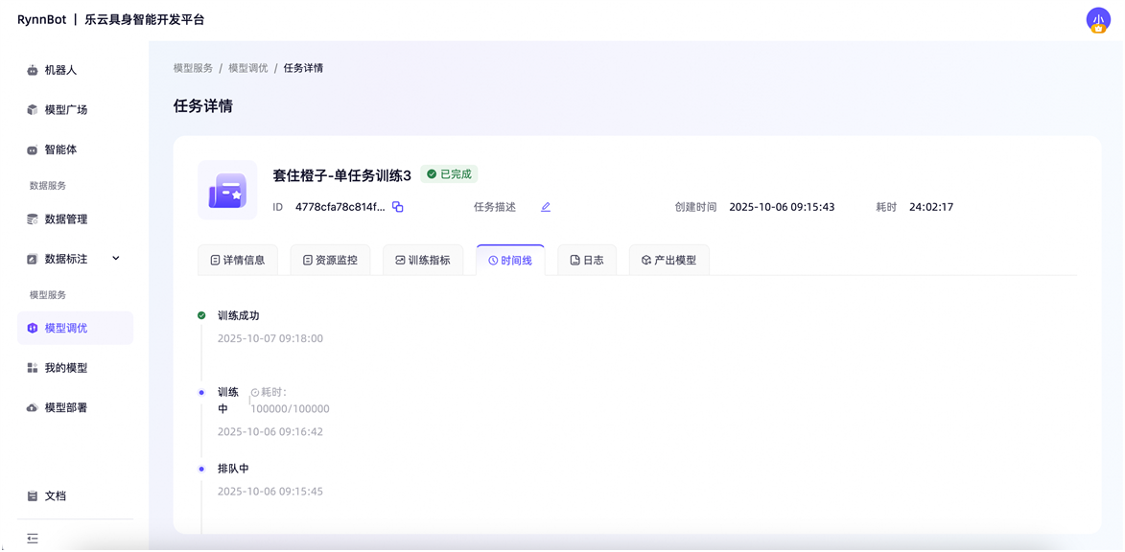Click the 数据标注 sidebar icon

32,259
